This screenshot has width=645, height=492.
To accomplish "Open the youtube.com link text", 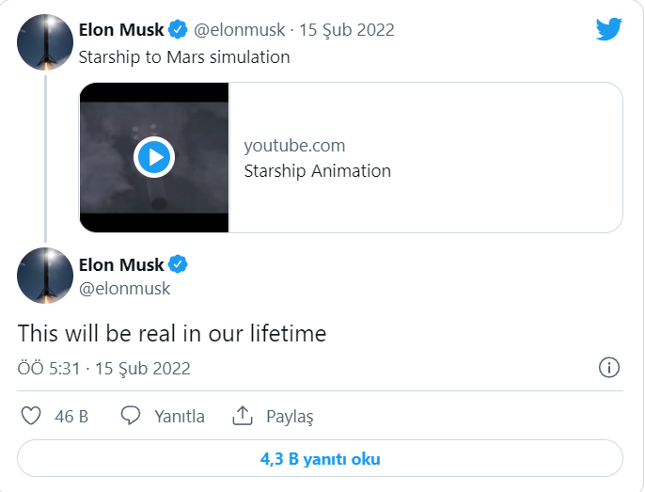I will 294,146.
